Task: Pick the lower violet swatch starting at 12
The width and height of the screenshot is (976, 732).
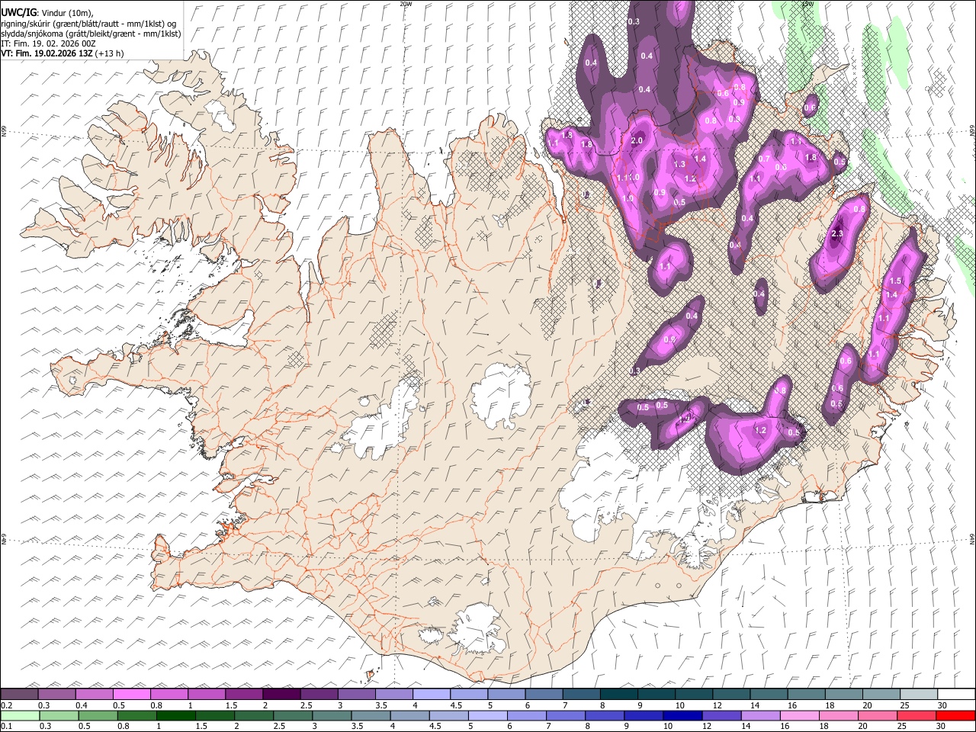Action: point(721,715)
